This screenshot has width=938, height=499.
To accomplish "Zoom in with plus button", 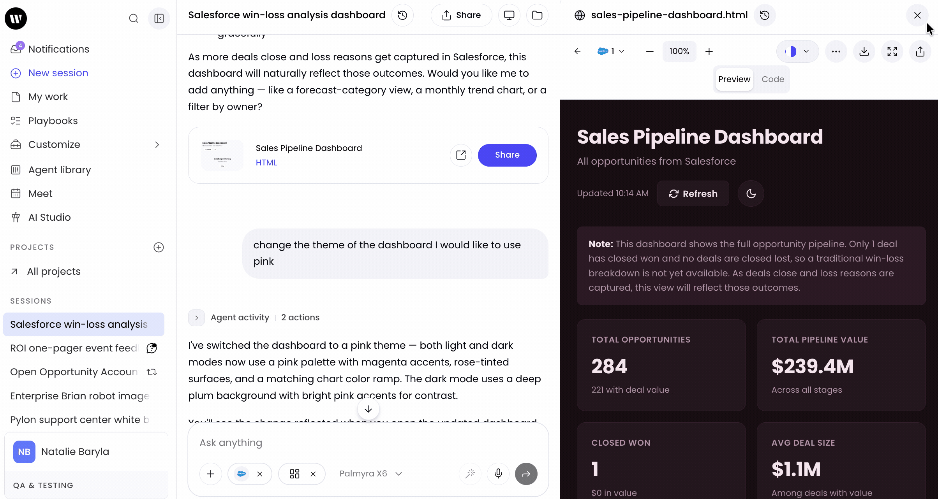I will 709,51.
